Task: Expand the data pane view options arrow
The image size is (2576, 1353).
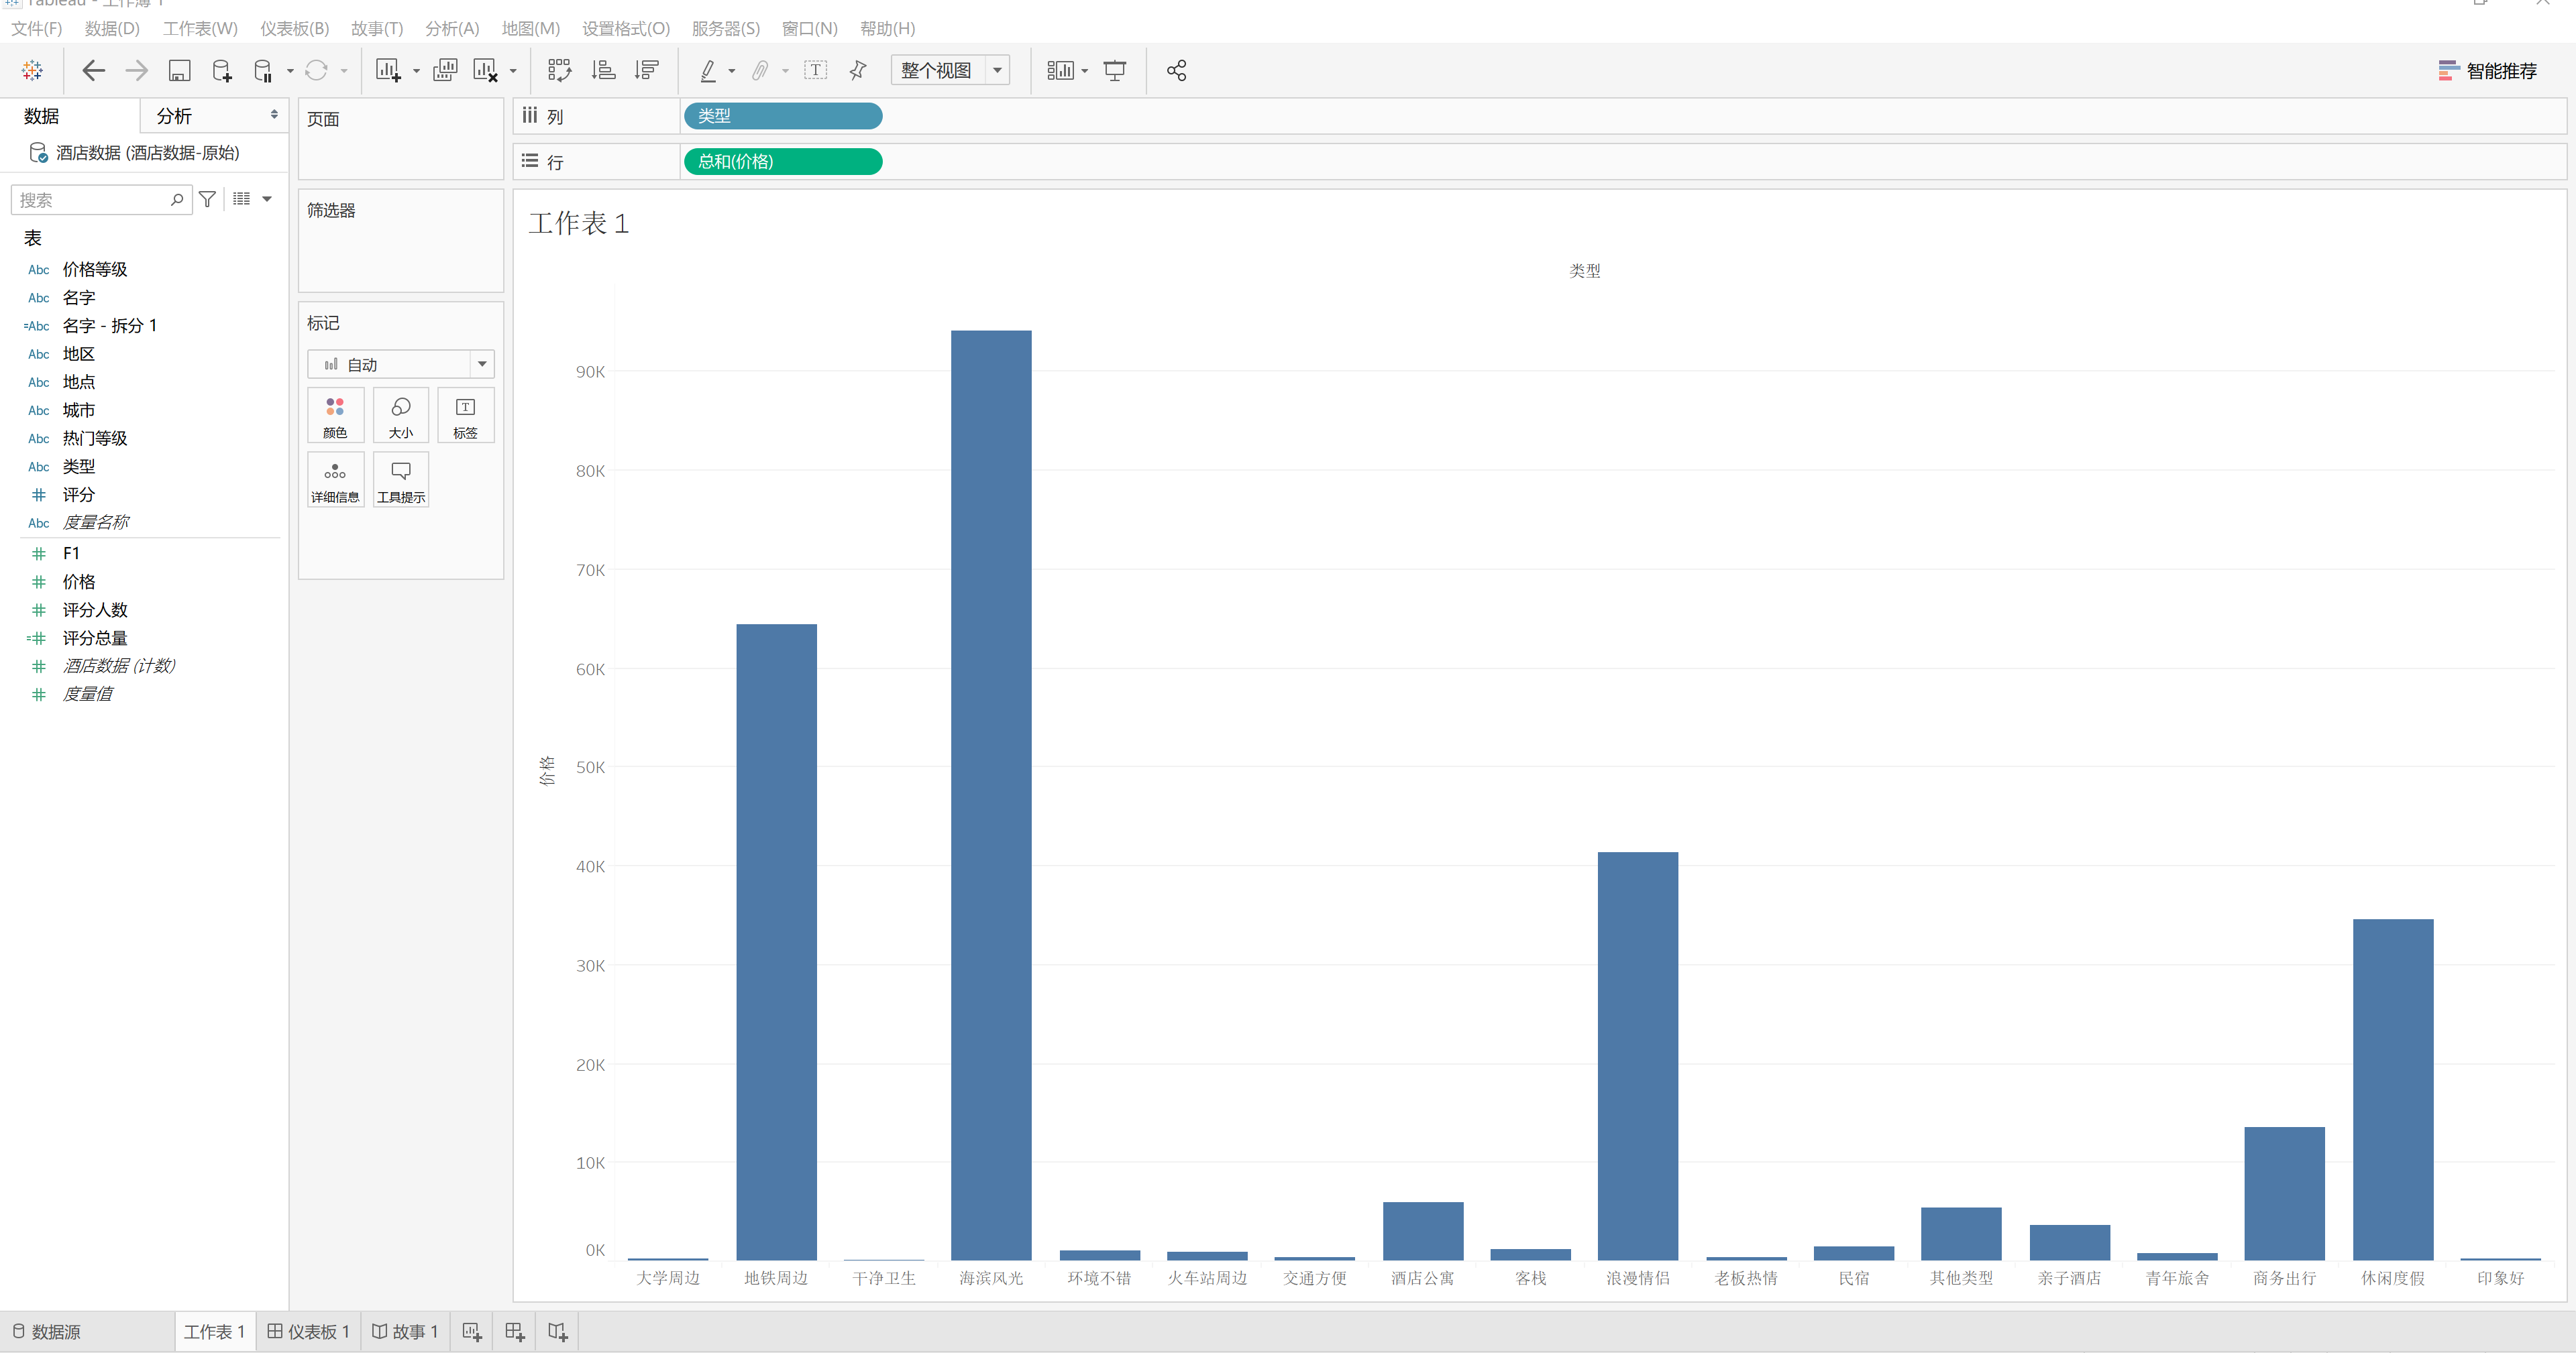Action: click(267, 199)
